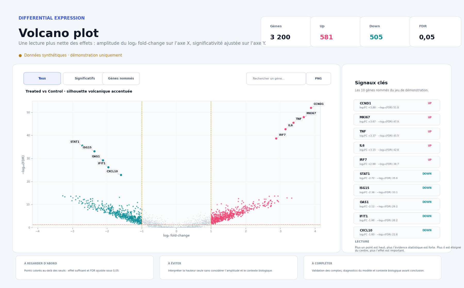Select the MKI67 row in Signaux clés
This screenshot has width=464, height=288.
coord(396,120)
